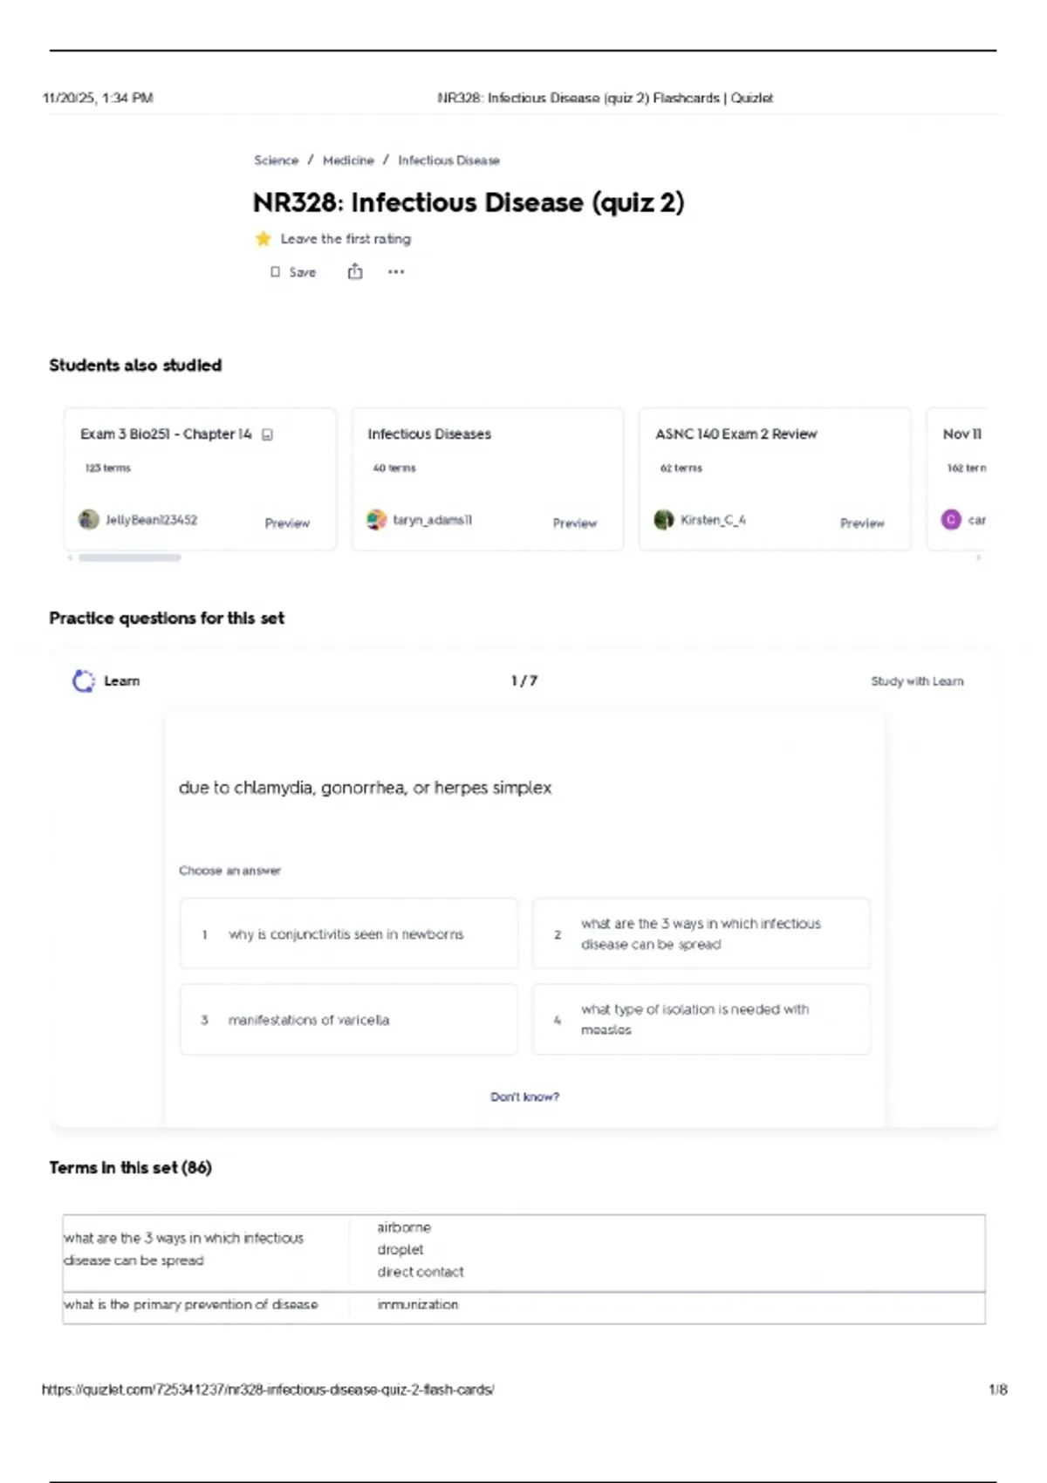Open the ASNC 140 Exam 2 Review card
Screen dimensions: 1047x1483
[x=736, y=434]
